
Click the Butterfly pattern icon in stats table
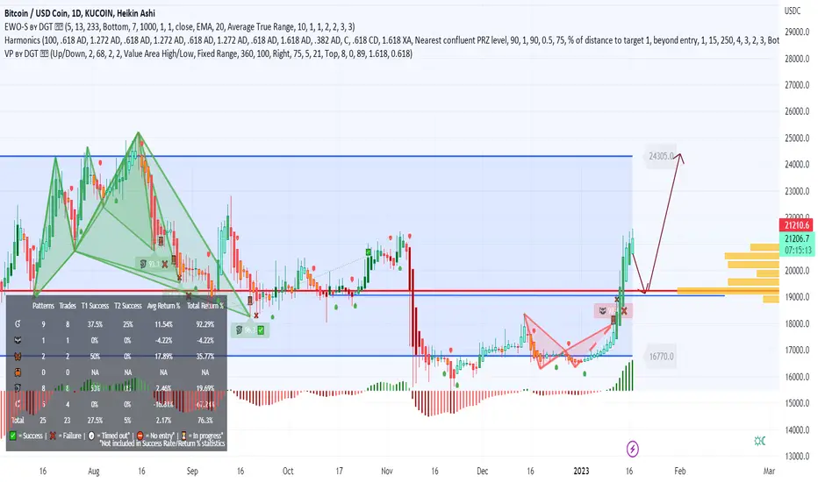click(x=18, y=357)
